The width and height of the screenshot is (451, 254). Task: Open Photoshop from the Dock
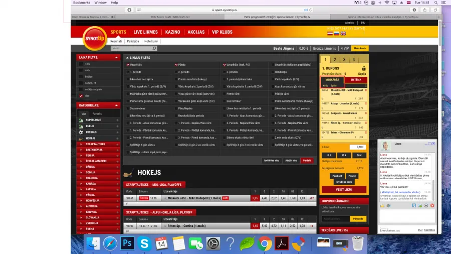pyautogui.click(x=127, y=243)
